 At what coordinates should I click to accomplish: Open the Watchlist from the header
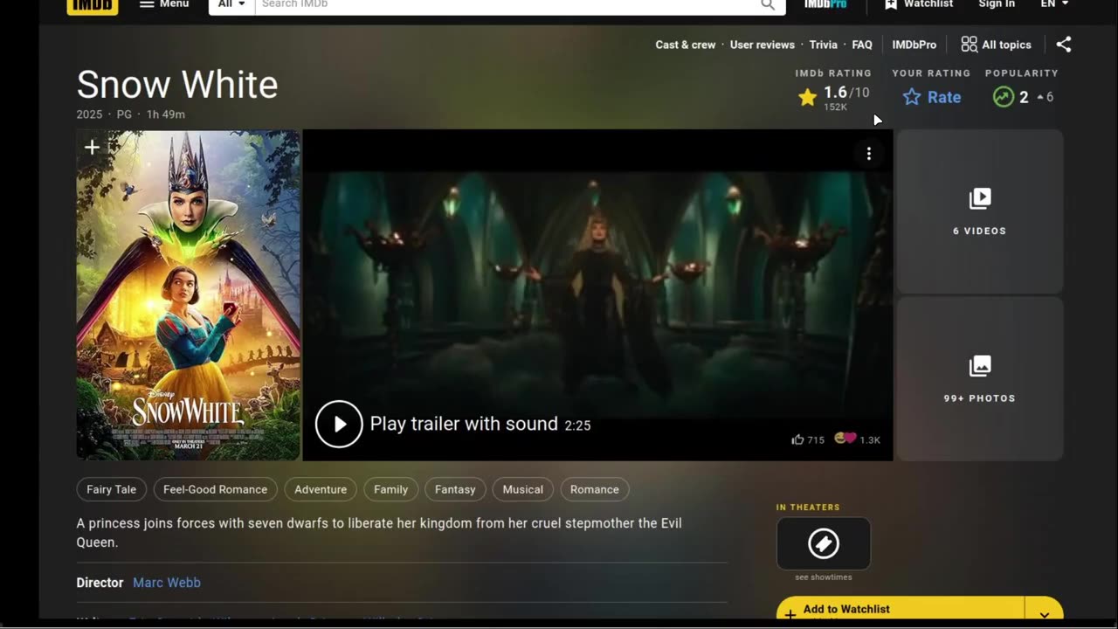click(x=919, y=4)
